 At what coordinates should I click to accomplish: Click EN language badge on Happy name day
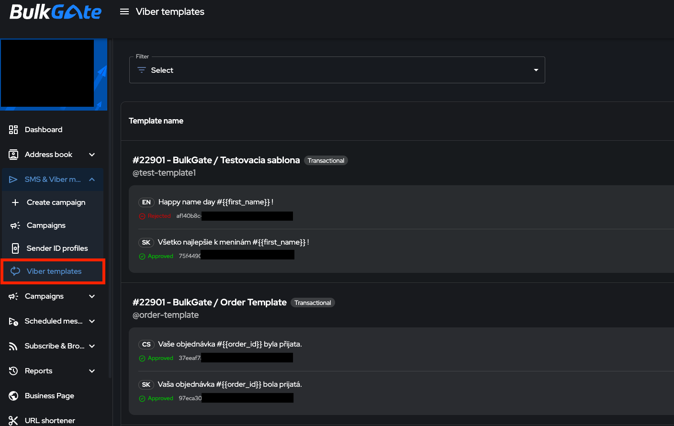pos(146,202)
